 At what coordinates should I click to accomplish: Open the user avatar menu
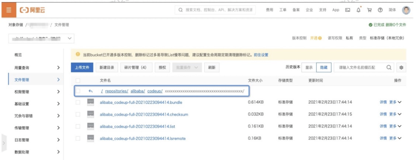pyautogui.click(x=406, y=10)
